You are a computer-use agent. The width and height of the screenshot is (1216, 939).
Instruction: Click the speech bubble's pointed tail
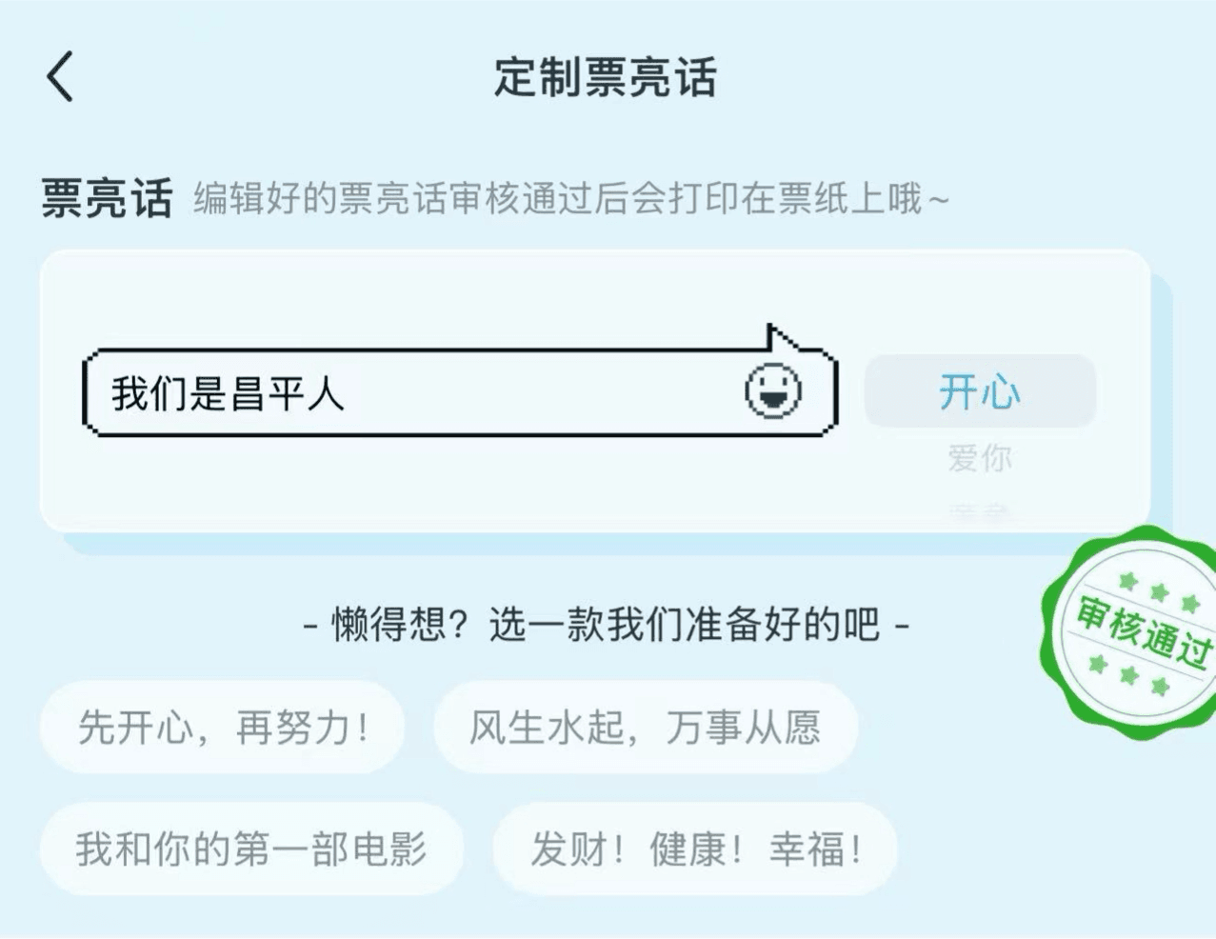pos(781,339)
